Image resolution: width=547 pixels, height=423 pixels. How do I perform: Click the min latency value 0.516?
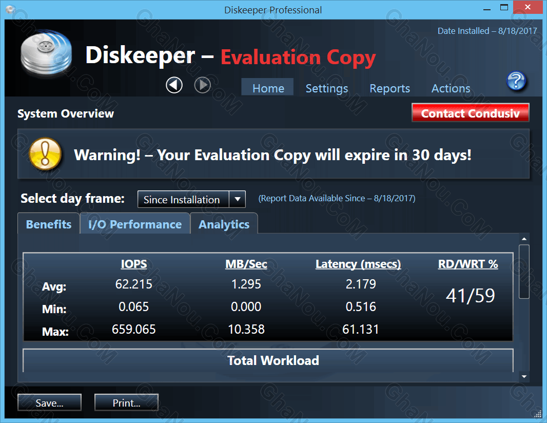[x=361, y=307]
